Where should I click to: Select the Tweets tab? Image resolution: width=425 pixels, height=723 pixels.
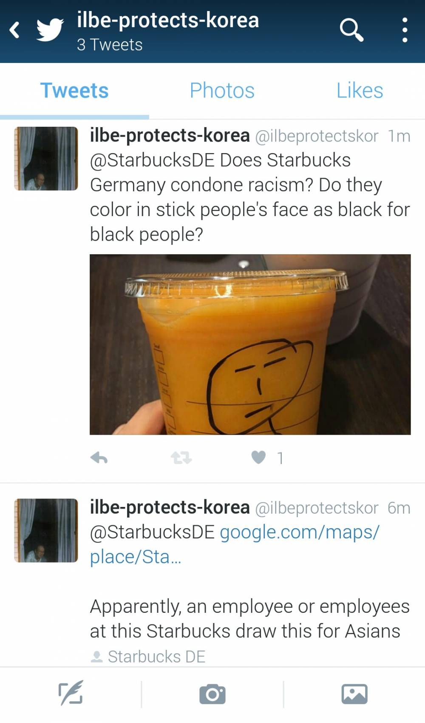point(74,91)
